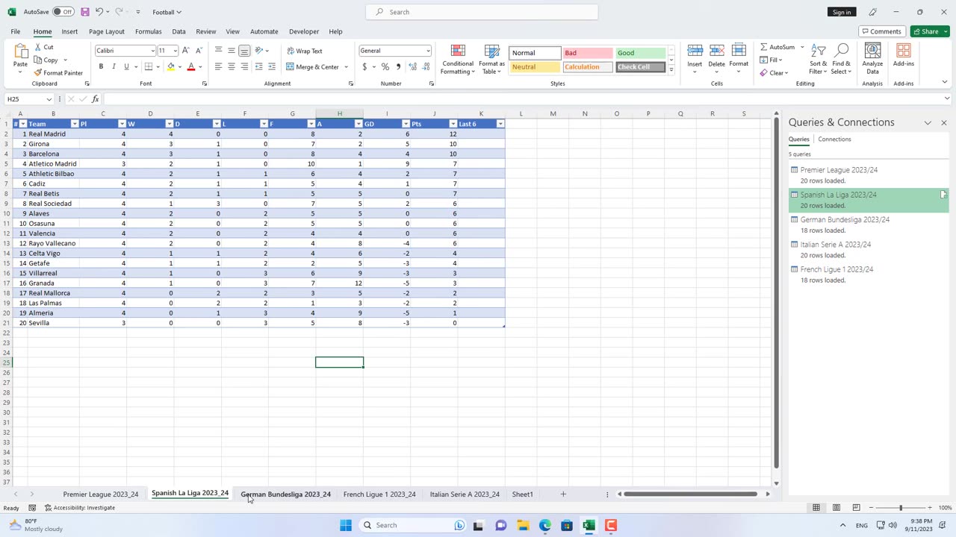The width and height of the screenshot is (956, 537).
Task: Click the Comma Style icon
Action: coord(398,66)
